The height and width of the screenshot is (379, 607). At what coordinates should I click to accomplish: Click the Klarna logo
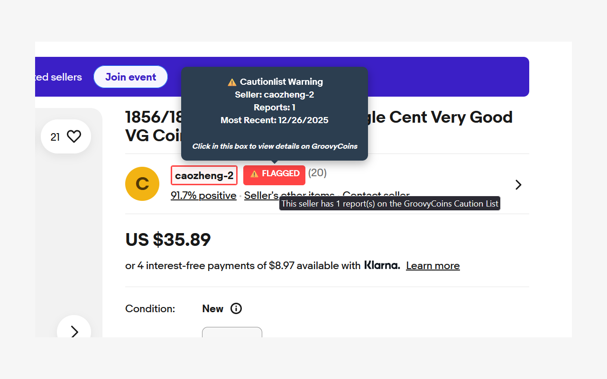[x=382, y=265]
